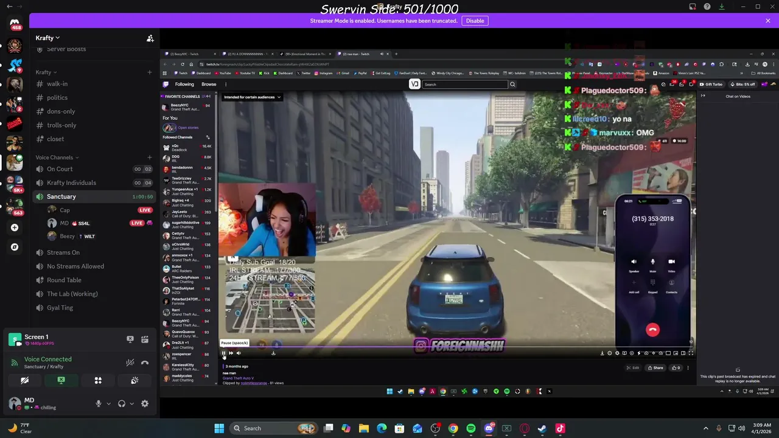Click the Twitch search magnifier button
Viewport: 779px width, 438px height.
[512, 85]
